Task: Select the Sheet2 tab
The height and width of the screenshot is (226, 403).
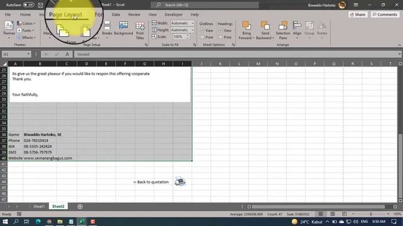Action: coord(59,207)
